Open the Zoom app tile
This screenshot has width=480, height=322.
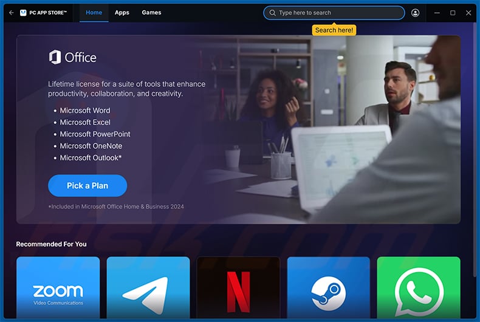58,288
